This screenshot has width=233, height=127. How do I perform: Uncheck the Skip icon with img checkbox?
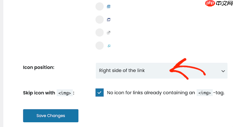(x=100, y=93)
